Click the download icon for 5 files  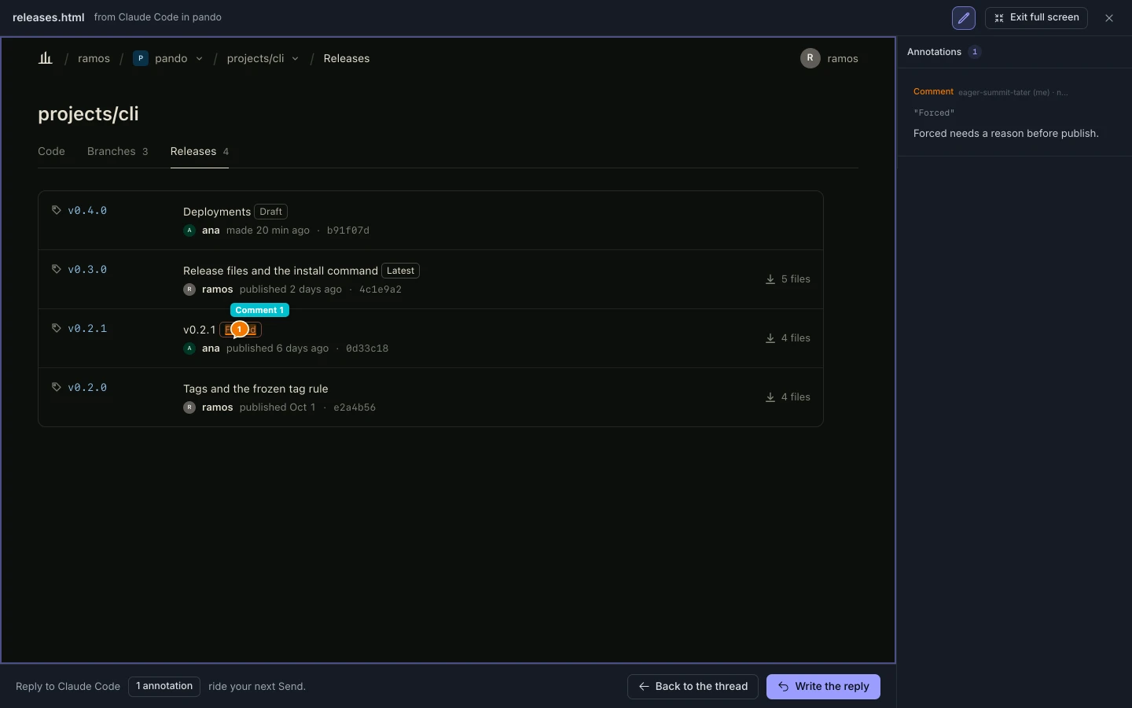click(x=770, y=279)
